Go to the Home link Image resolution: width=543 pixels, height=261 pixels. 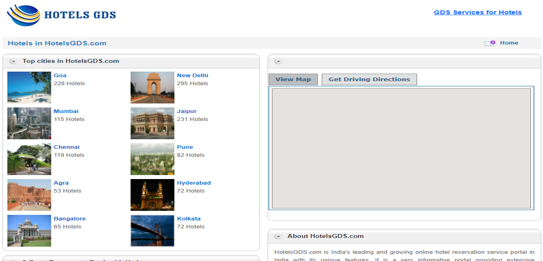pos(509,43)
